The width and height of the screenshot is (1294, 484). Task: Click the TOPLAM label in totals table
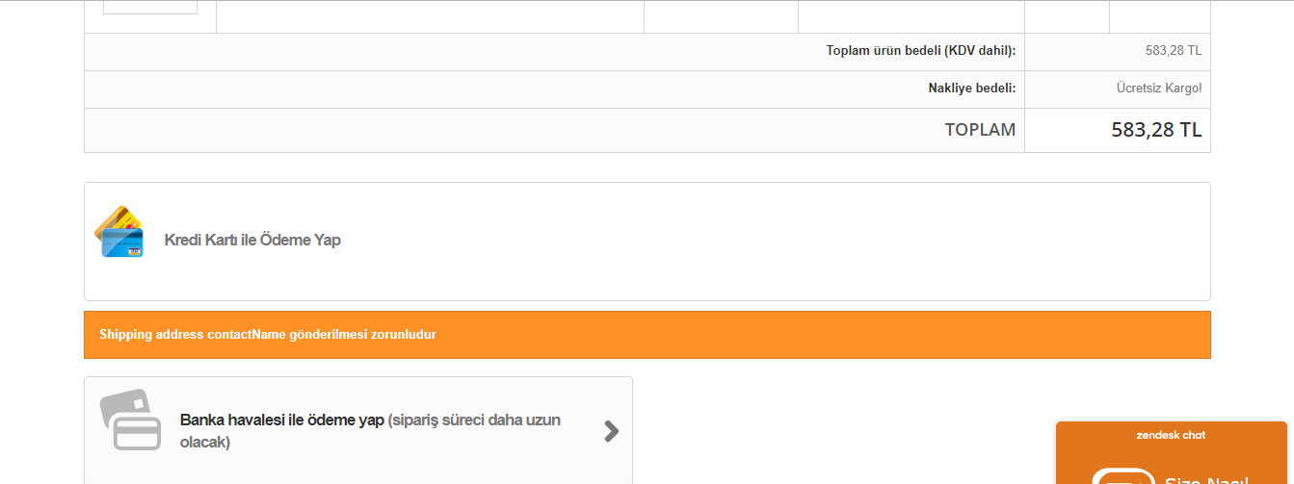point(979,130)
